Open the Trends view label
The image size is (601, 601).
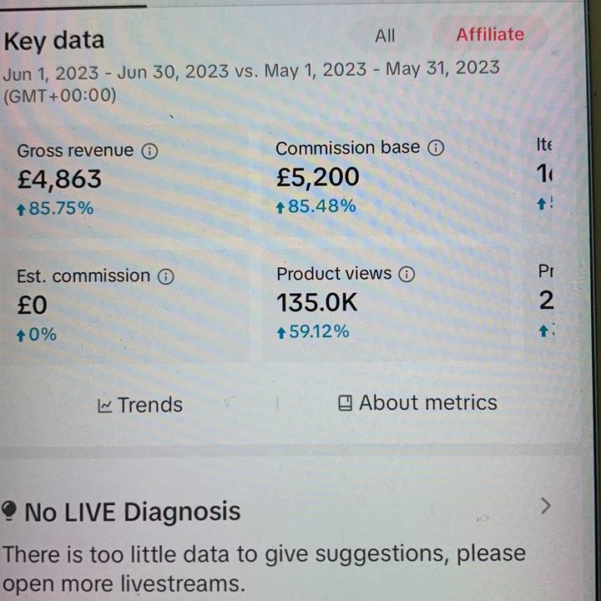(x=149, y=405)
